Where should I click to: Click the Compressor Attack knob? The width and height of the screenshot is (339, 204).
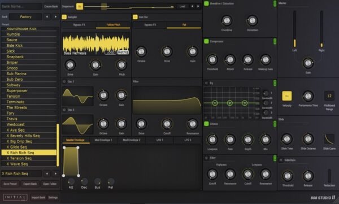pyautogui.click(x=230, y=60)
